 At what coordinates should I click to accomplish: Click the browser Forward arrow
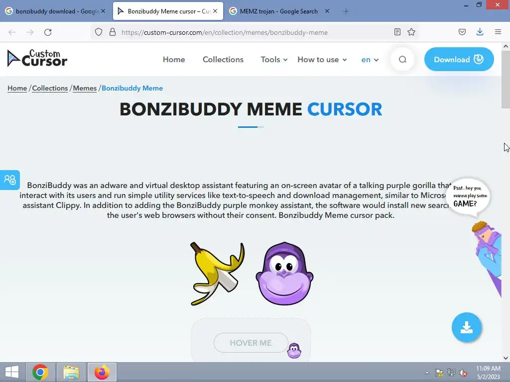30,32
